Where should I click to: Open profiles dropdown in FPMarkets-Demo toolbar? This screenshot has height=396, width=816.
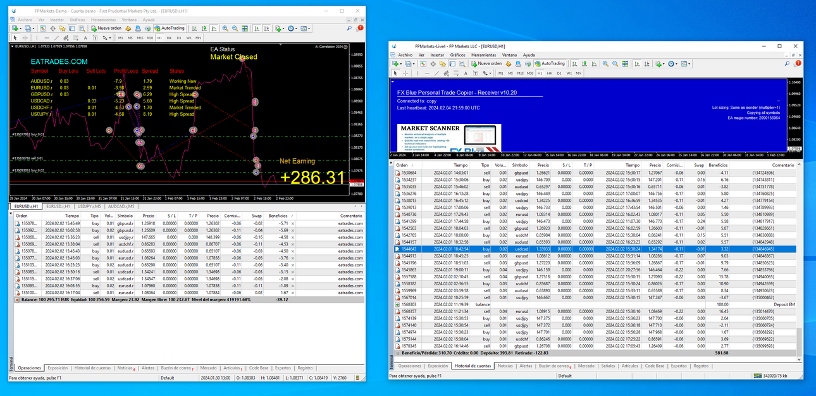pyautogui.click(x=29, y=28)
